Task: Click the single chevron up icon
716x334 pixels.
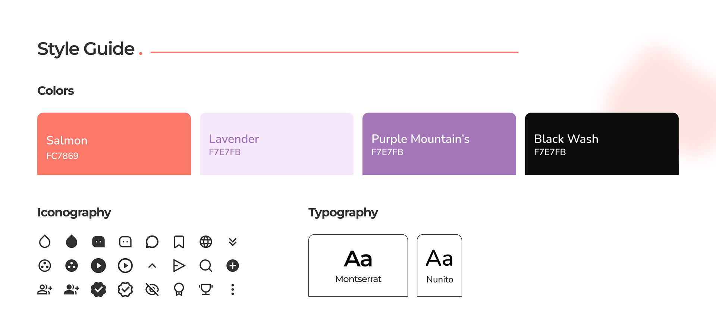Action: [x=152, y=266]
